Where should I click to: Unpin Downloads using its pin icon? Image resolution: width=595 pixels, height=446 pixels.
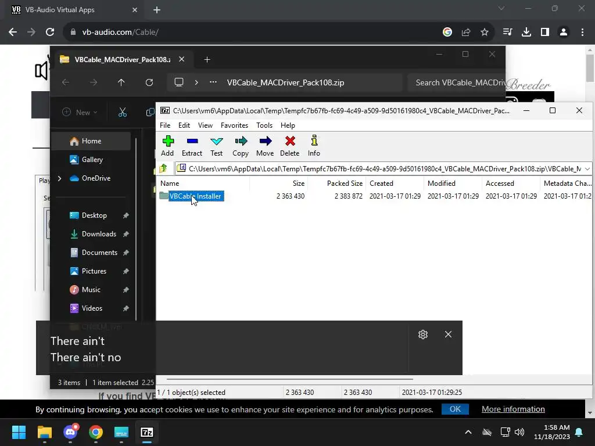126,234
